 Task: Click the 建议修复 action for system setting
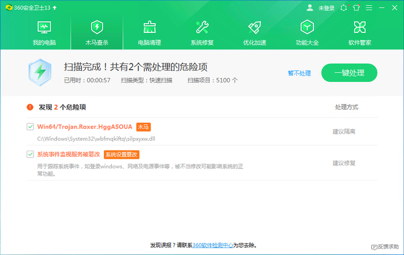pyautogui.click(x=344, y=163)
